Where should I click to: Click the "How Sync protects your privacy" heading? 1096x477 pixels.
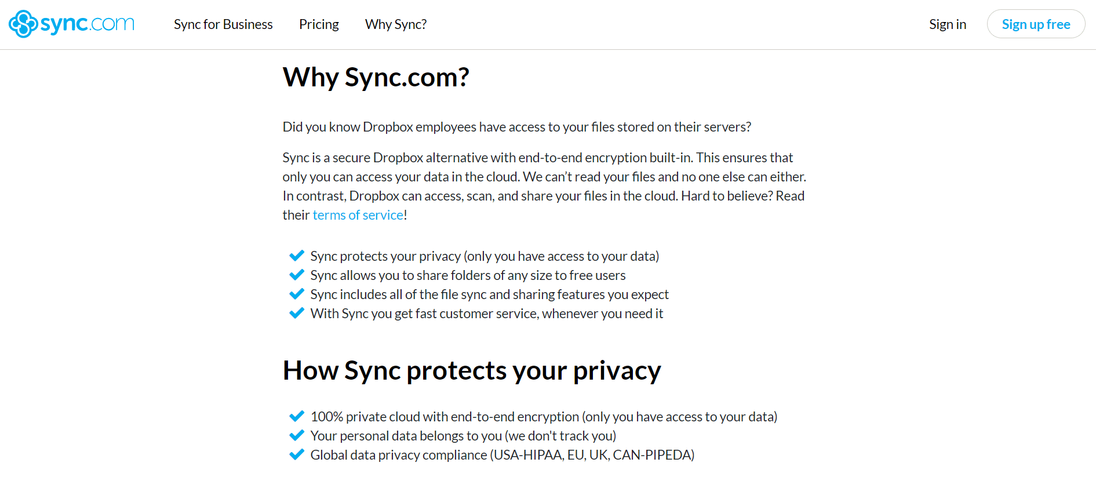[x=471, y=370]
